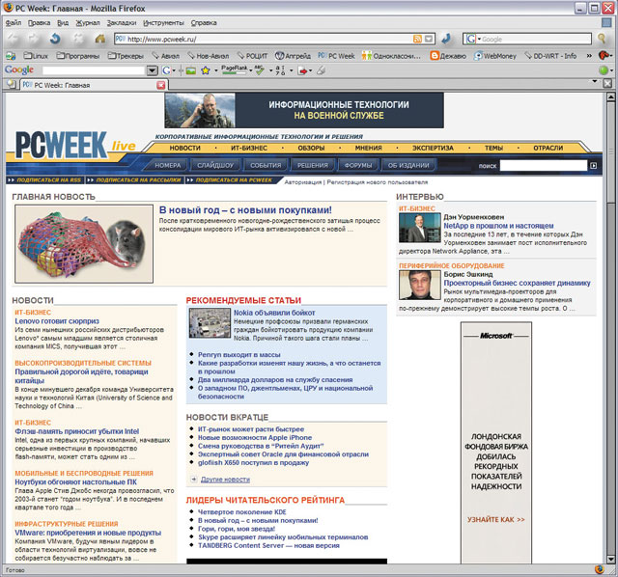Go to the ОБЗОРЫ site section
The width and height of the screenshot is (618, 577).
[311, 148]
